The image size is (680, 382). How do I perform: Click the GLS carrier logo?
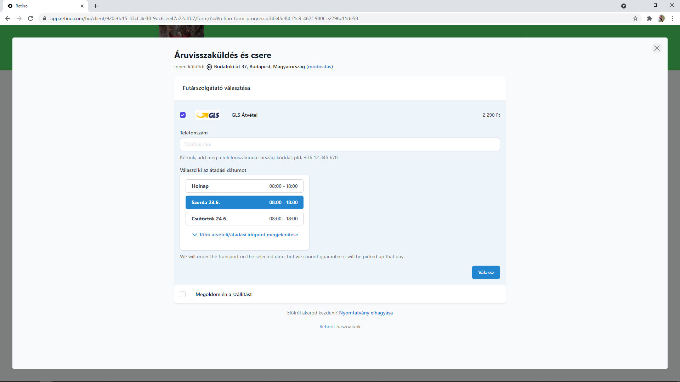tap(208, 115)
